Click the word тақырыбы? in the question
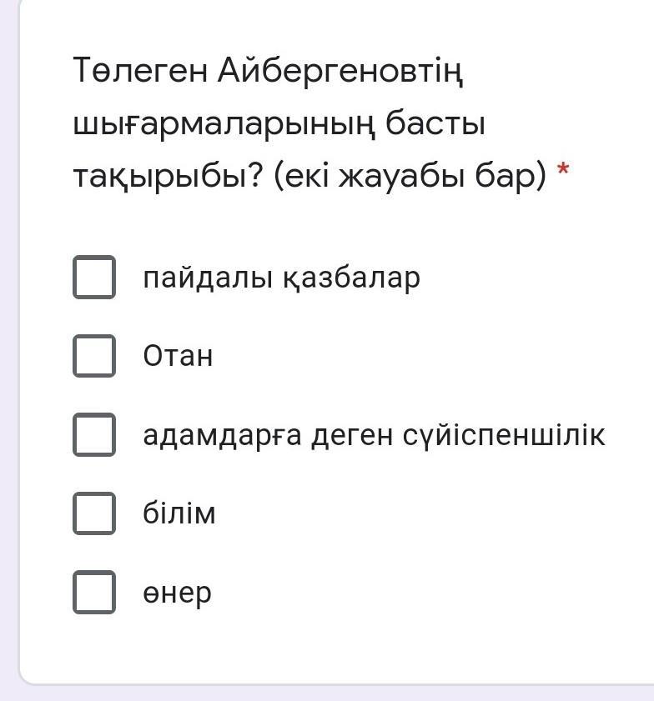Viewport: 654px width, 701px height. click(x=168, y=176)
